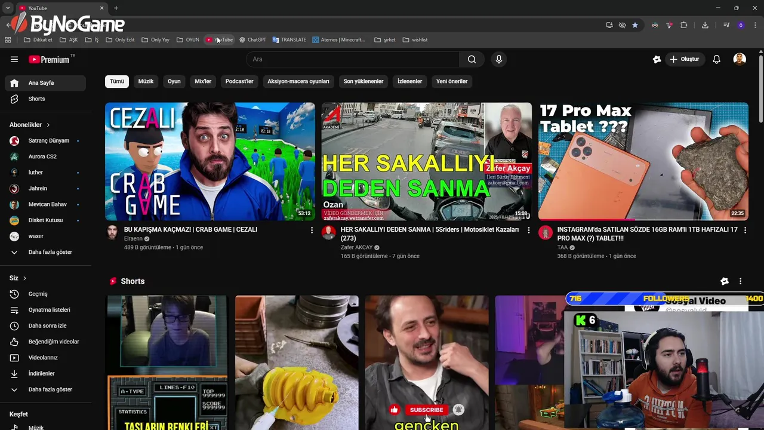Open the Chrome three-dot main menu
Screen dimensions: 764x430
click(x=755, y=25)
